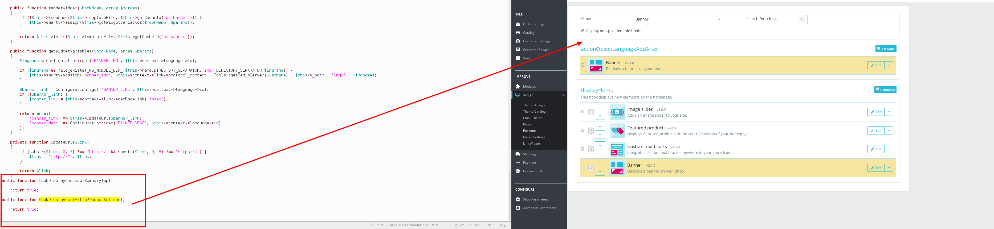
Task: Move Featured products up one position
Action: (600, 127)
